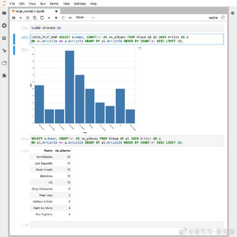Viewport: 237px width, 237px height.
Task: Run the selected cell
Action: click(49, 18)
